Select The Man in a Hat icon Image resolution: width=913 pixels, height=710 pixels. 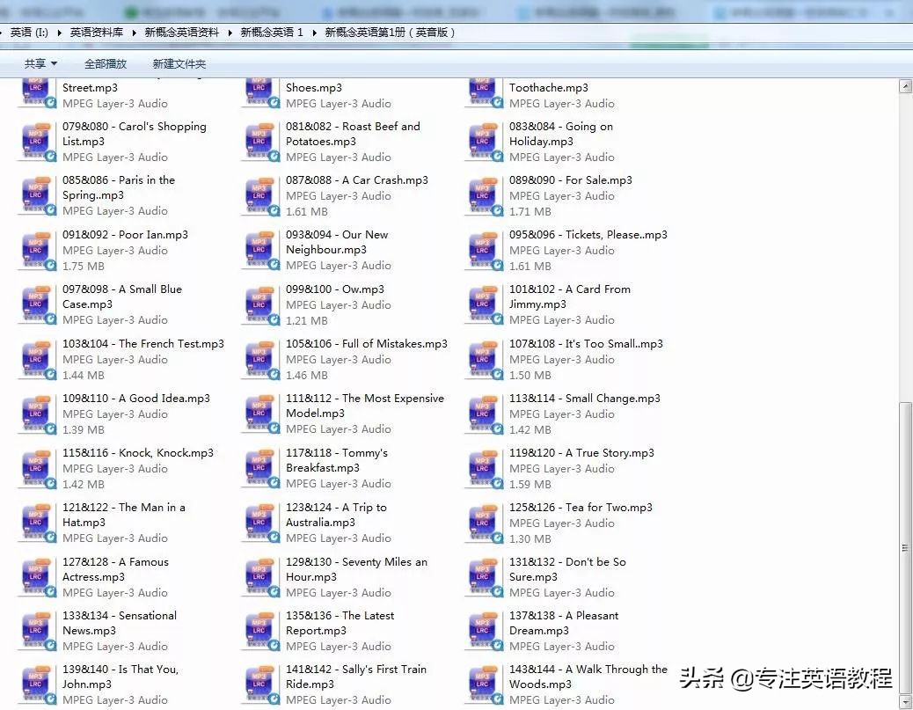tap(37, 523)
